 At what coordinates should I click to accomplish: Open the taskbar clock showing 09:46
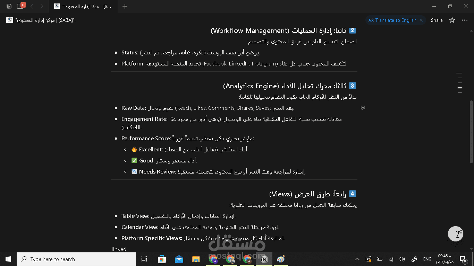(x=444, y=259)
